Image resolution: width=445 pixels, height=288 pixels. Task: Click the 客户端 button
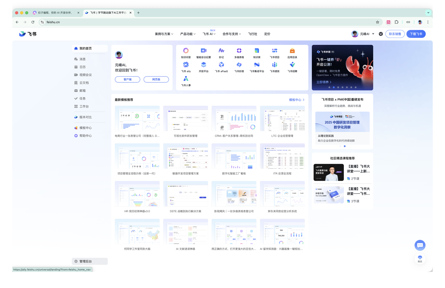[x=128, y=79]
